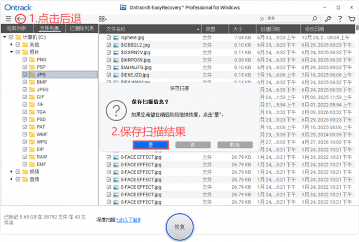This screenshot has height=242, width=359.
Task: Click 是 to save scan info
Action: 150,145
